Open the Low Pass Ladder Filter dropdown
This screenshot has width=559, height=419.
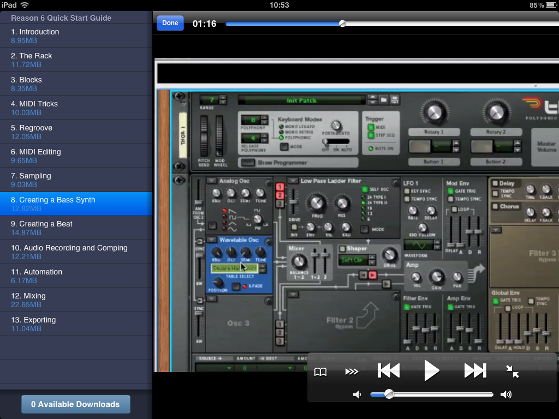[293, 181]
